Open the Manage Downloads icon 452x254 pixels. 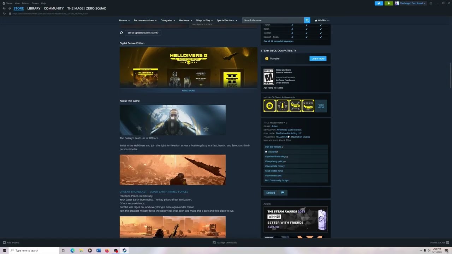pyautogui.click(x=214, y=243)
